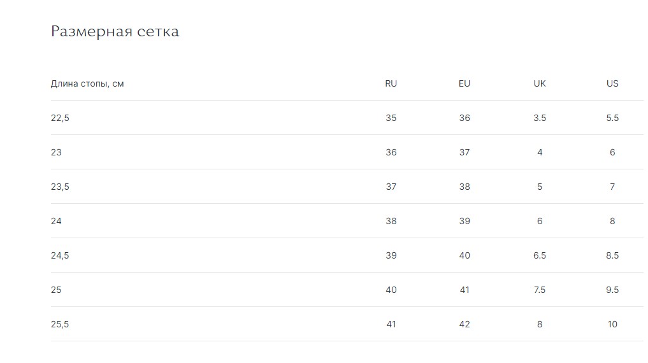
Task: Select UK size 3.5 cell
Action: tap(540, 118)
